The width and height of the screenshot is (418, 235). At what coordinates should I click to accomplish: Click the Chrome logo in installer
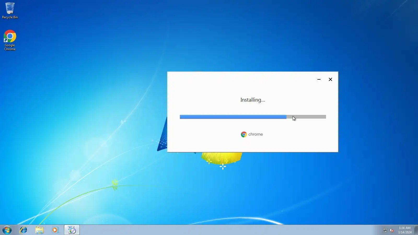pyautogui.click(x=244, y=134)
